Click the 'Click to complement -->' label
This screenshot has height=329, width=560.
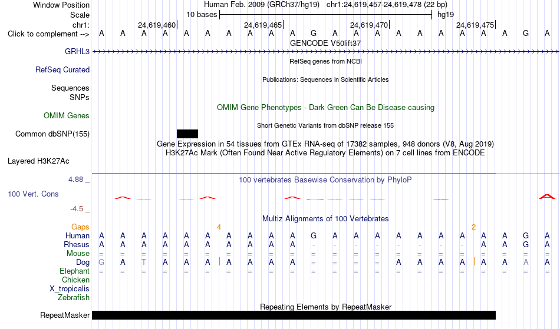coord(48,34)
